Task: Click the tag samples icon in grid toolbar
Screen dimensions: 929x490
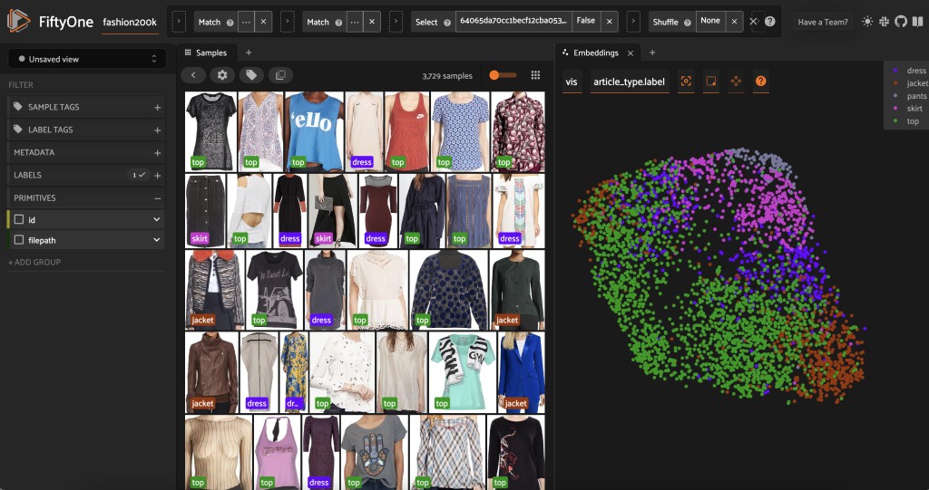Action: click(x=251, y=75)
